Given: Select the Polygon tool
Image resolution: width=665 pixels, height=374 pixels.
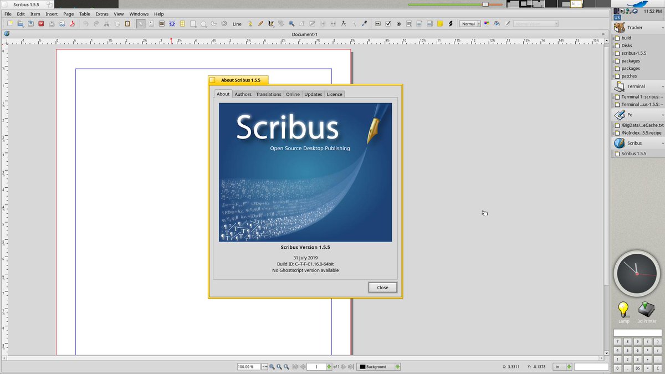Looking at the screenshot, I should click(204, 24).
